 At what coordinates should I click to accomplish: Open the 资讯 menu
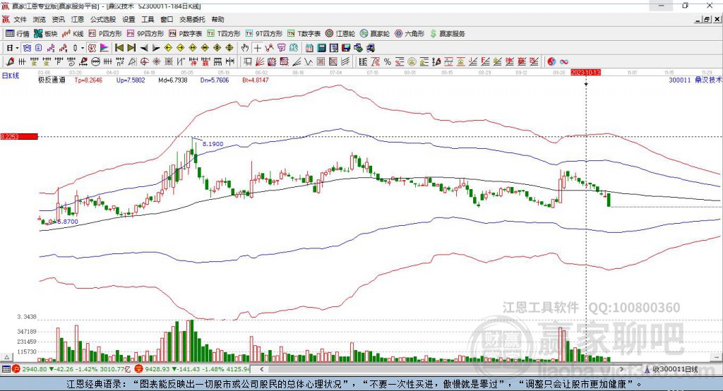coord(59,19)
